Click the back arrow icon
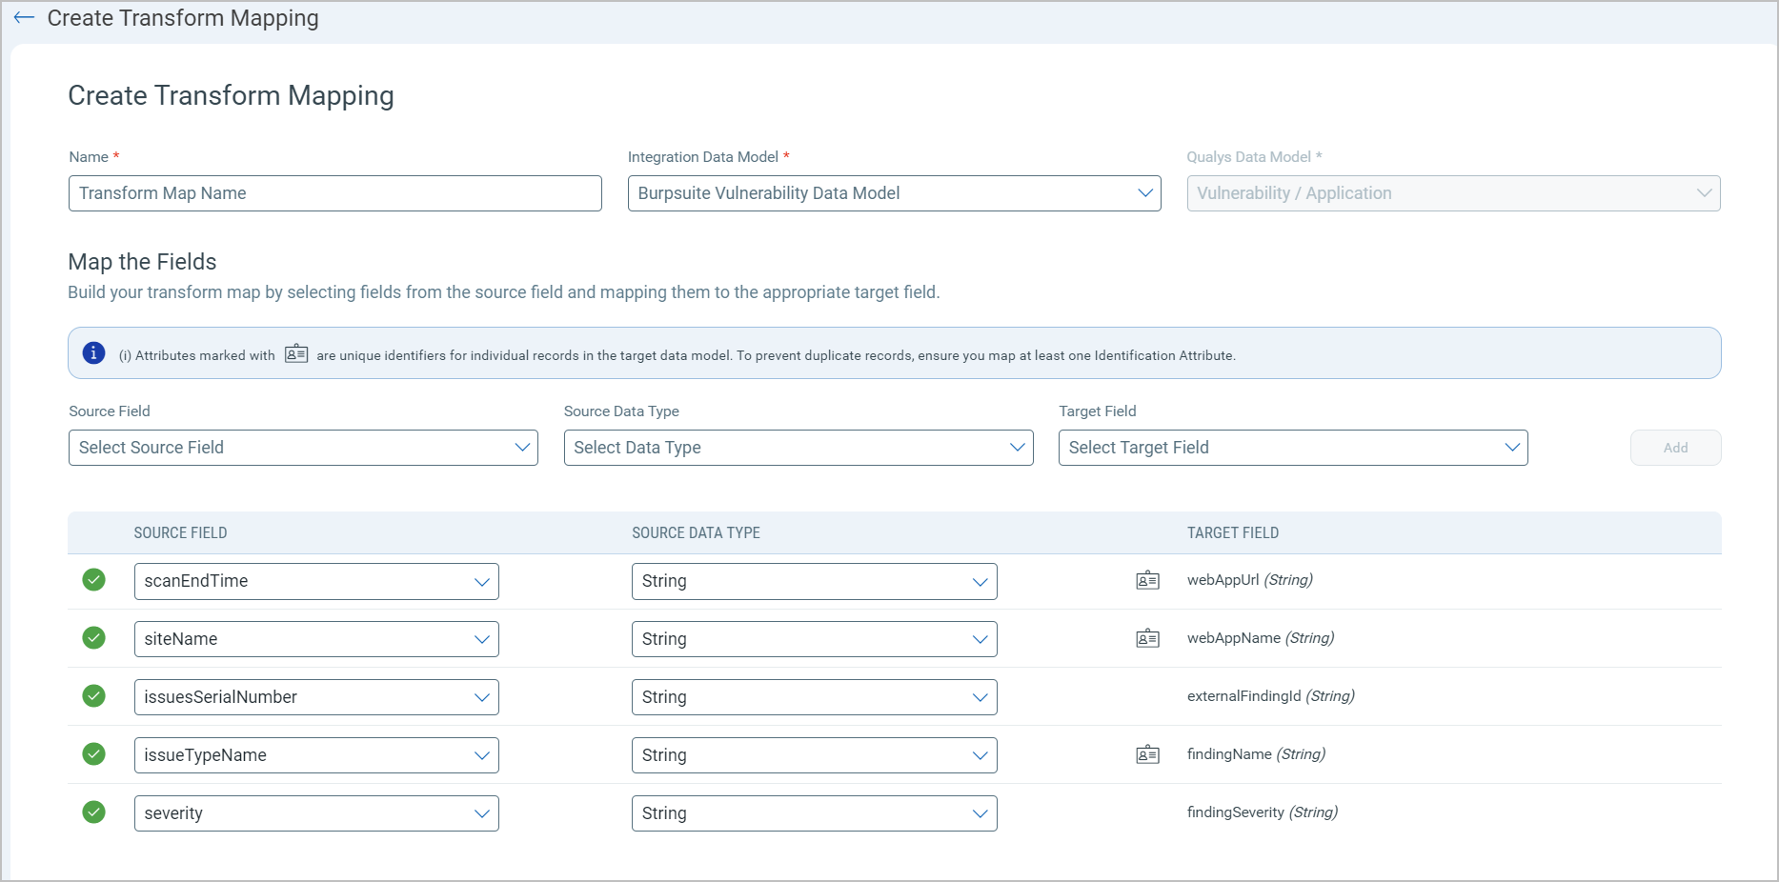 pyautogui.click(x=24, y=18)
